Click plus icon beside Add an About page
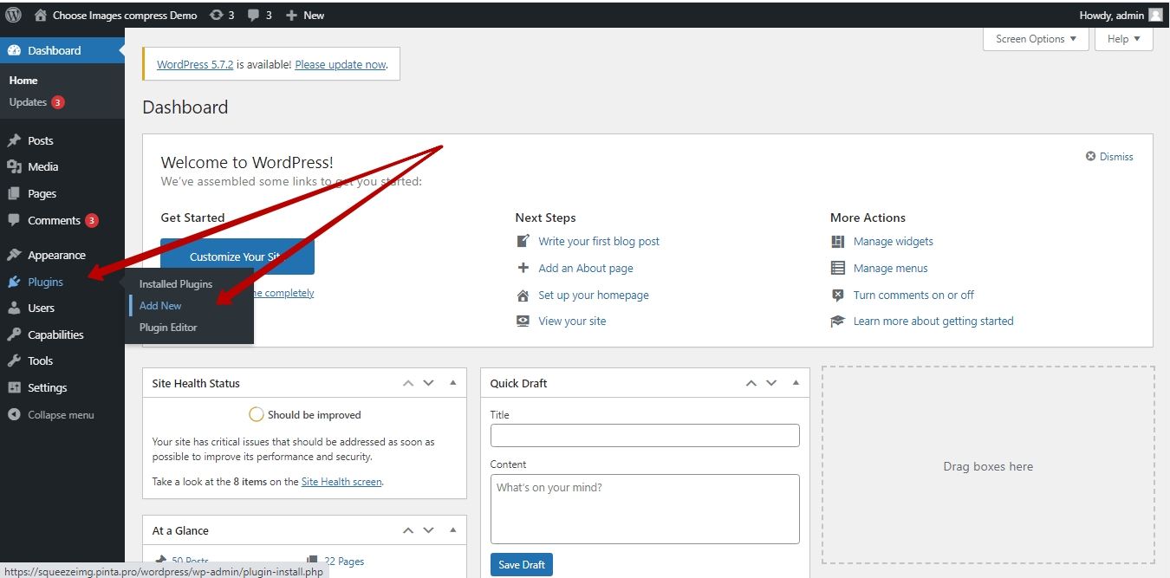The width and height of the screenshot is (1170, 578). pyautogui.click(x=523, y=268)
